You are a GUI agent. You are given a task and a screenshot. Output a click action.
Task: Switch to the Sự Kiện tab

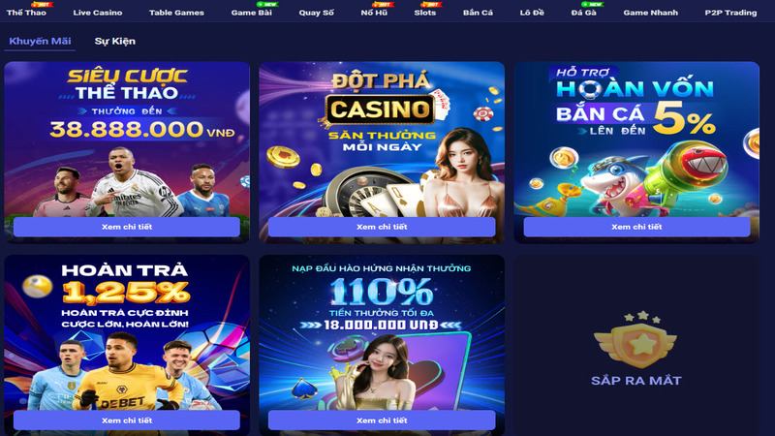tap(114, 41)
